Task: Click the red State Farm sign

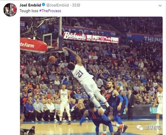Action: (x=34, y=45)
